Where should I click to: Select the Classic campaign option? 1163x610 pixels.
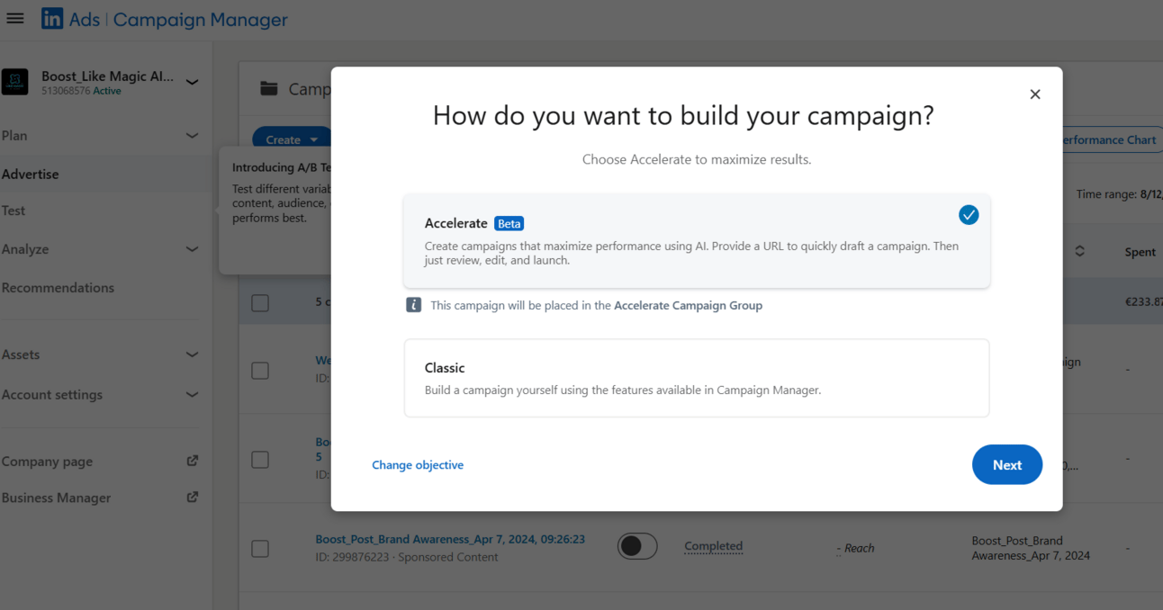click(x=697, y=378)
